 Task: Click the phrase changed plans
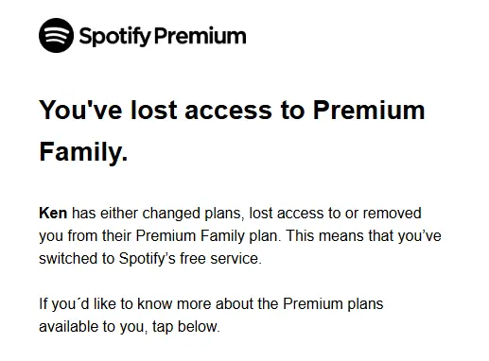192,214
